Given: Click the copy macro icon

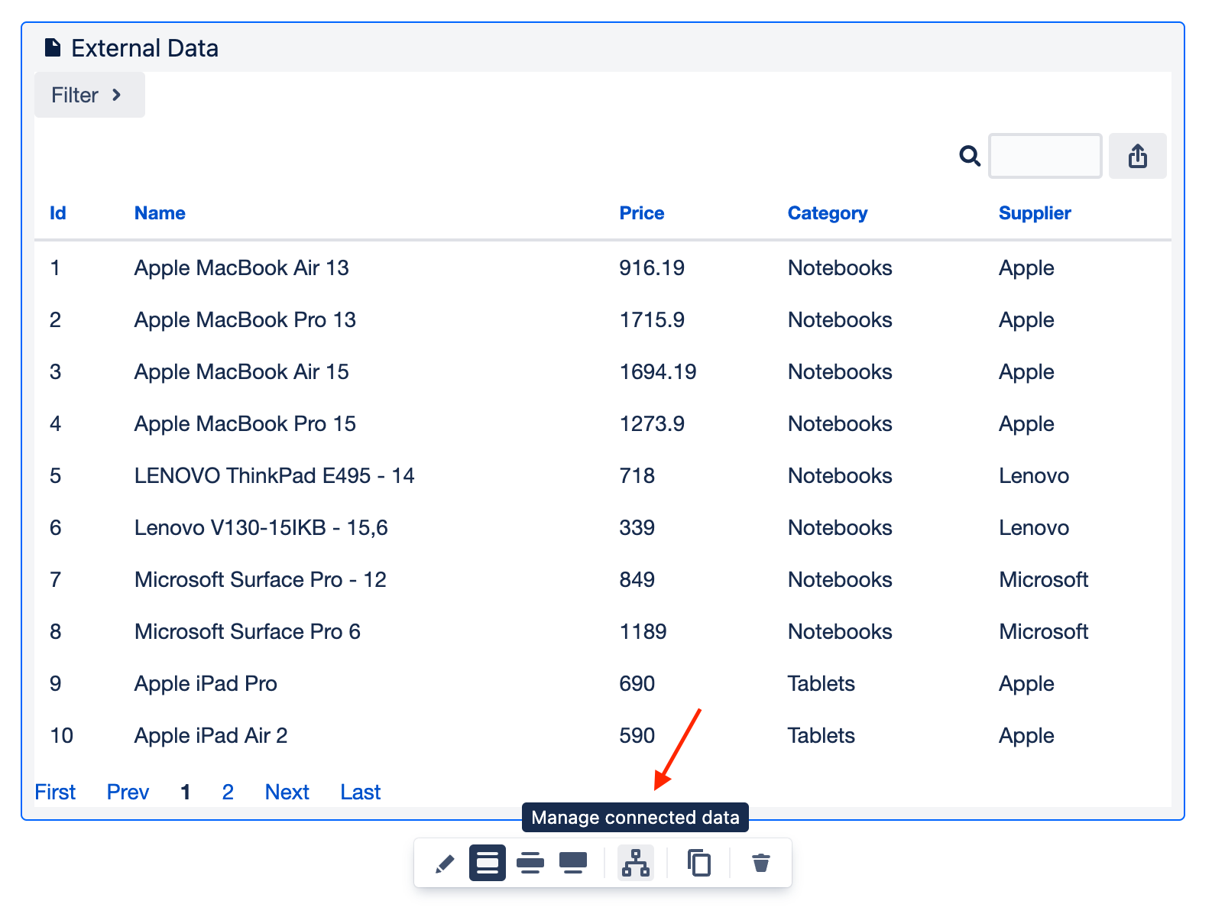Looking at the screenshot, I should point(698,864).
